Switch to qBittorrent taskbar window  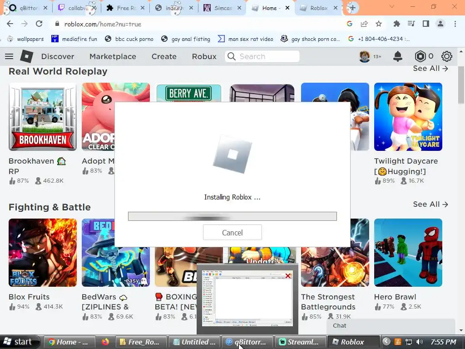(247, 342)
